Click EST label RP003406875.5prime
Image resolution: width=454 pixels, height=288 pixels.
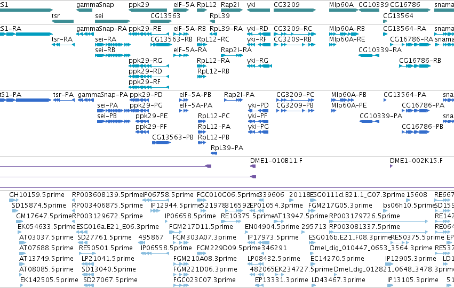click(107, 205)
